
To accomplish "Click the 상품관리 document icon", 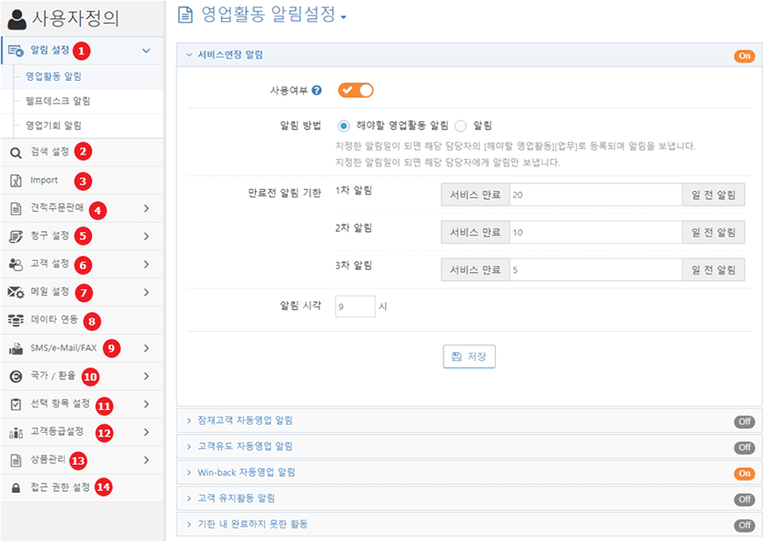I will [15, 461].
